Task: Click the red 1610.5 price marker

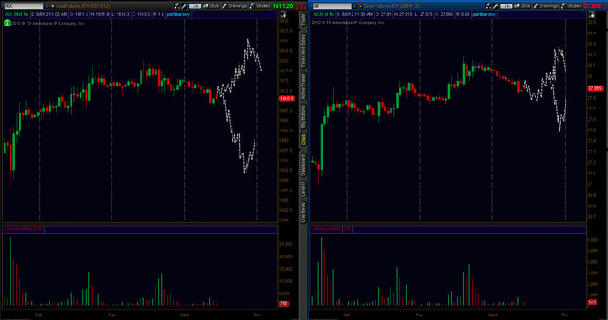Action: tap(287, 99)
